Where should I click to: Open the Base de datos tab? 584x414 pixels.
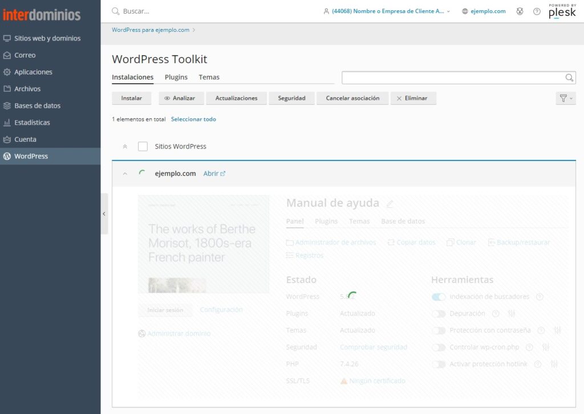tap(403, 222)
